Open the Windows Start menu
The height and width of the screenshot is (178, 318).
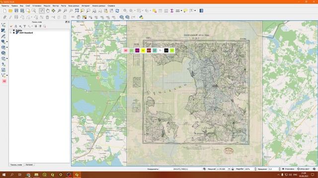pyautogui.click(x=4, y=175)
